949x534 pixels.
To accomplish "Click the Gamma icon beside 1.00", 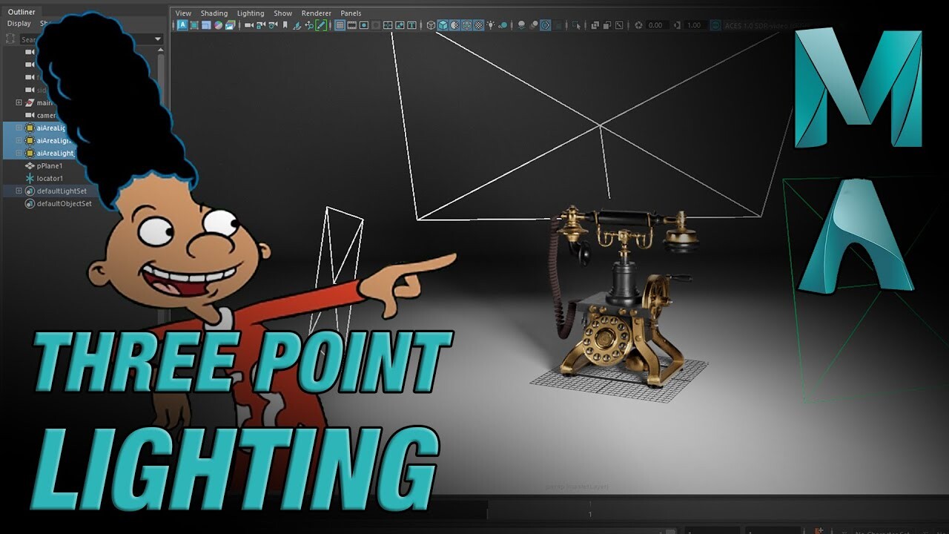I will (677, 25).
